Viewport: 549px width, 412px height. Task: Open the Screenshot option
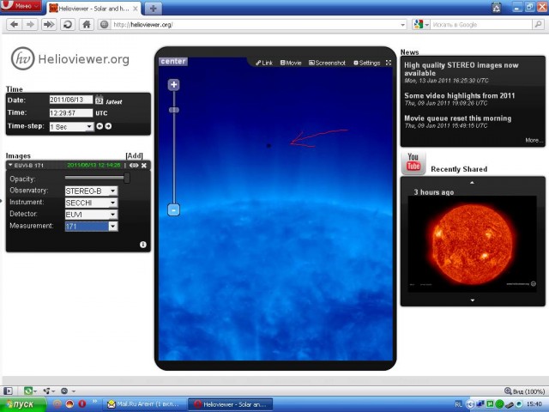pos(327,63)
